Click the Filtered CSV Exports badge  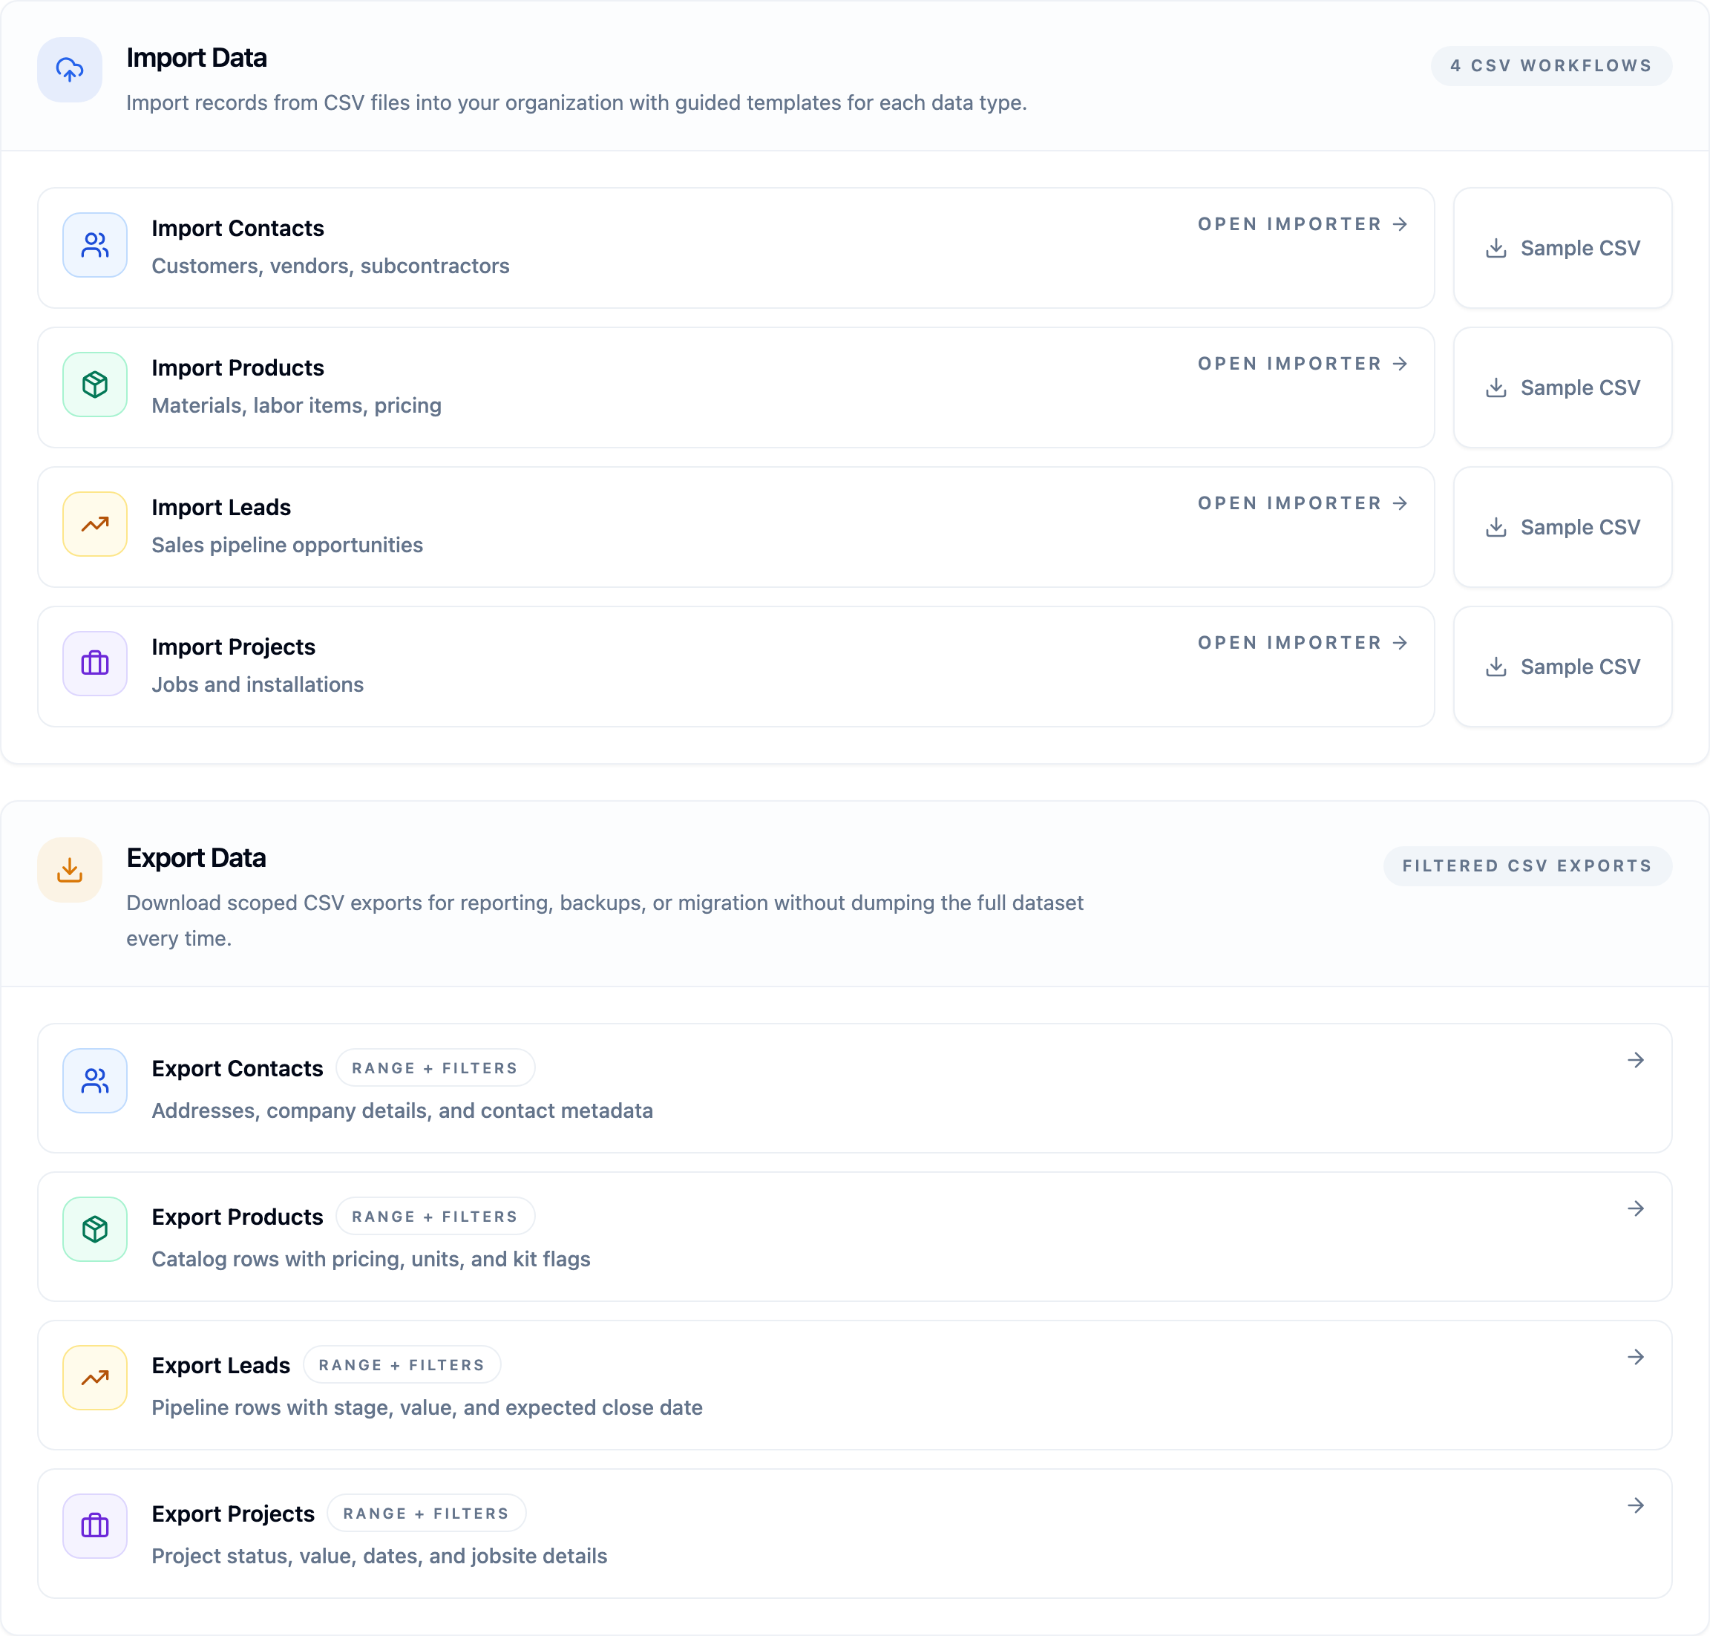1527,866
